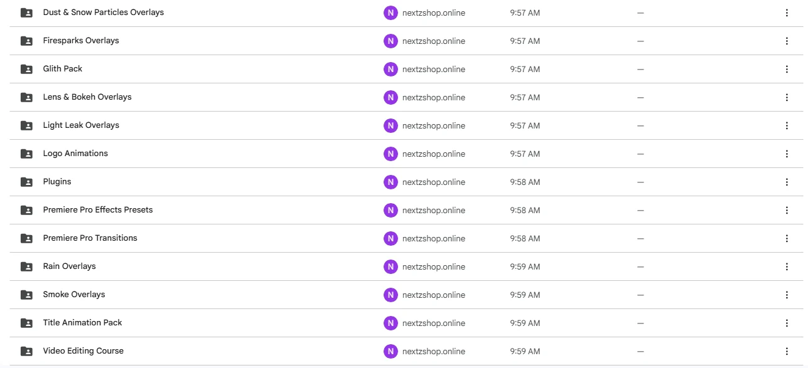
Task: Open the more actions menu on Light Leak Overlays
Action: tap(787, 125)
